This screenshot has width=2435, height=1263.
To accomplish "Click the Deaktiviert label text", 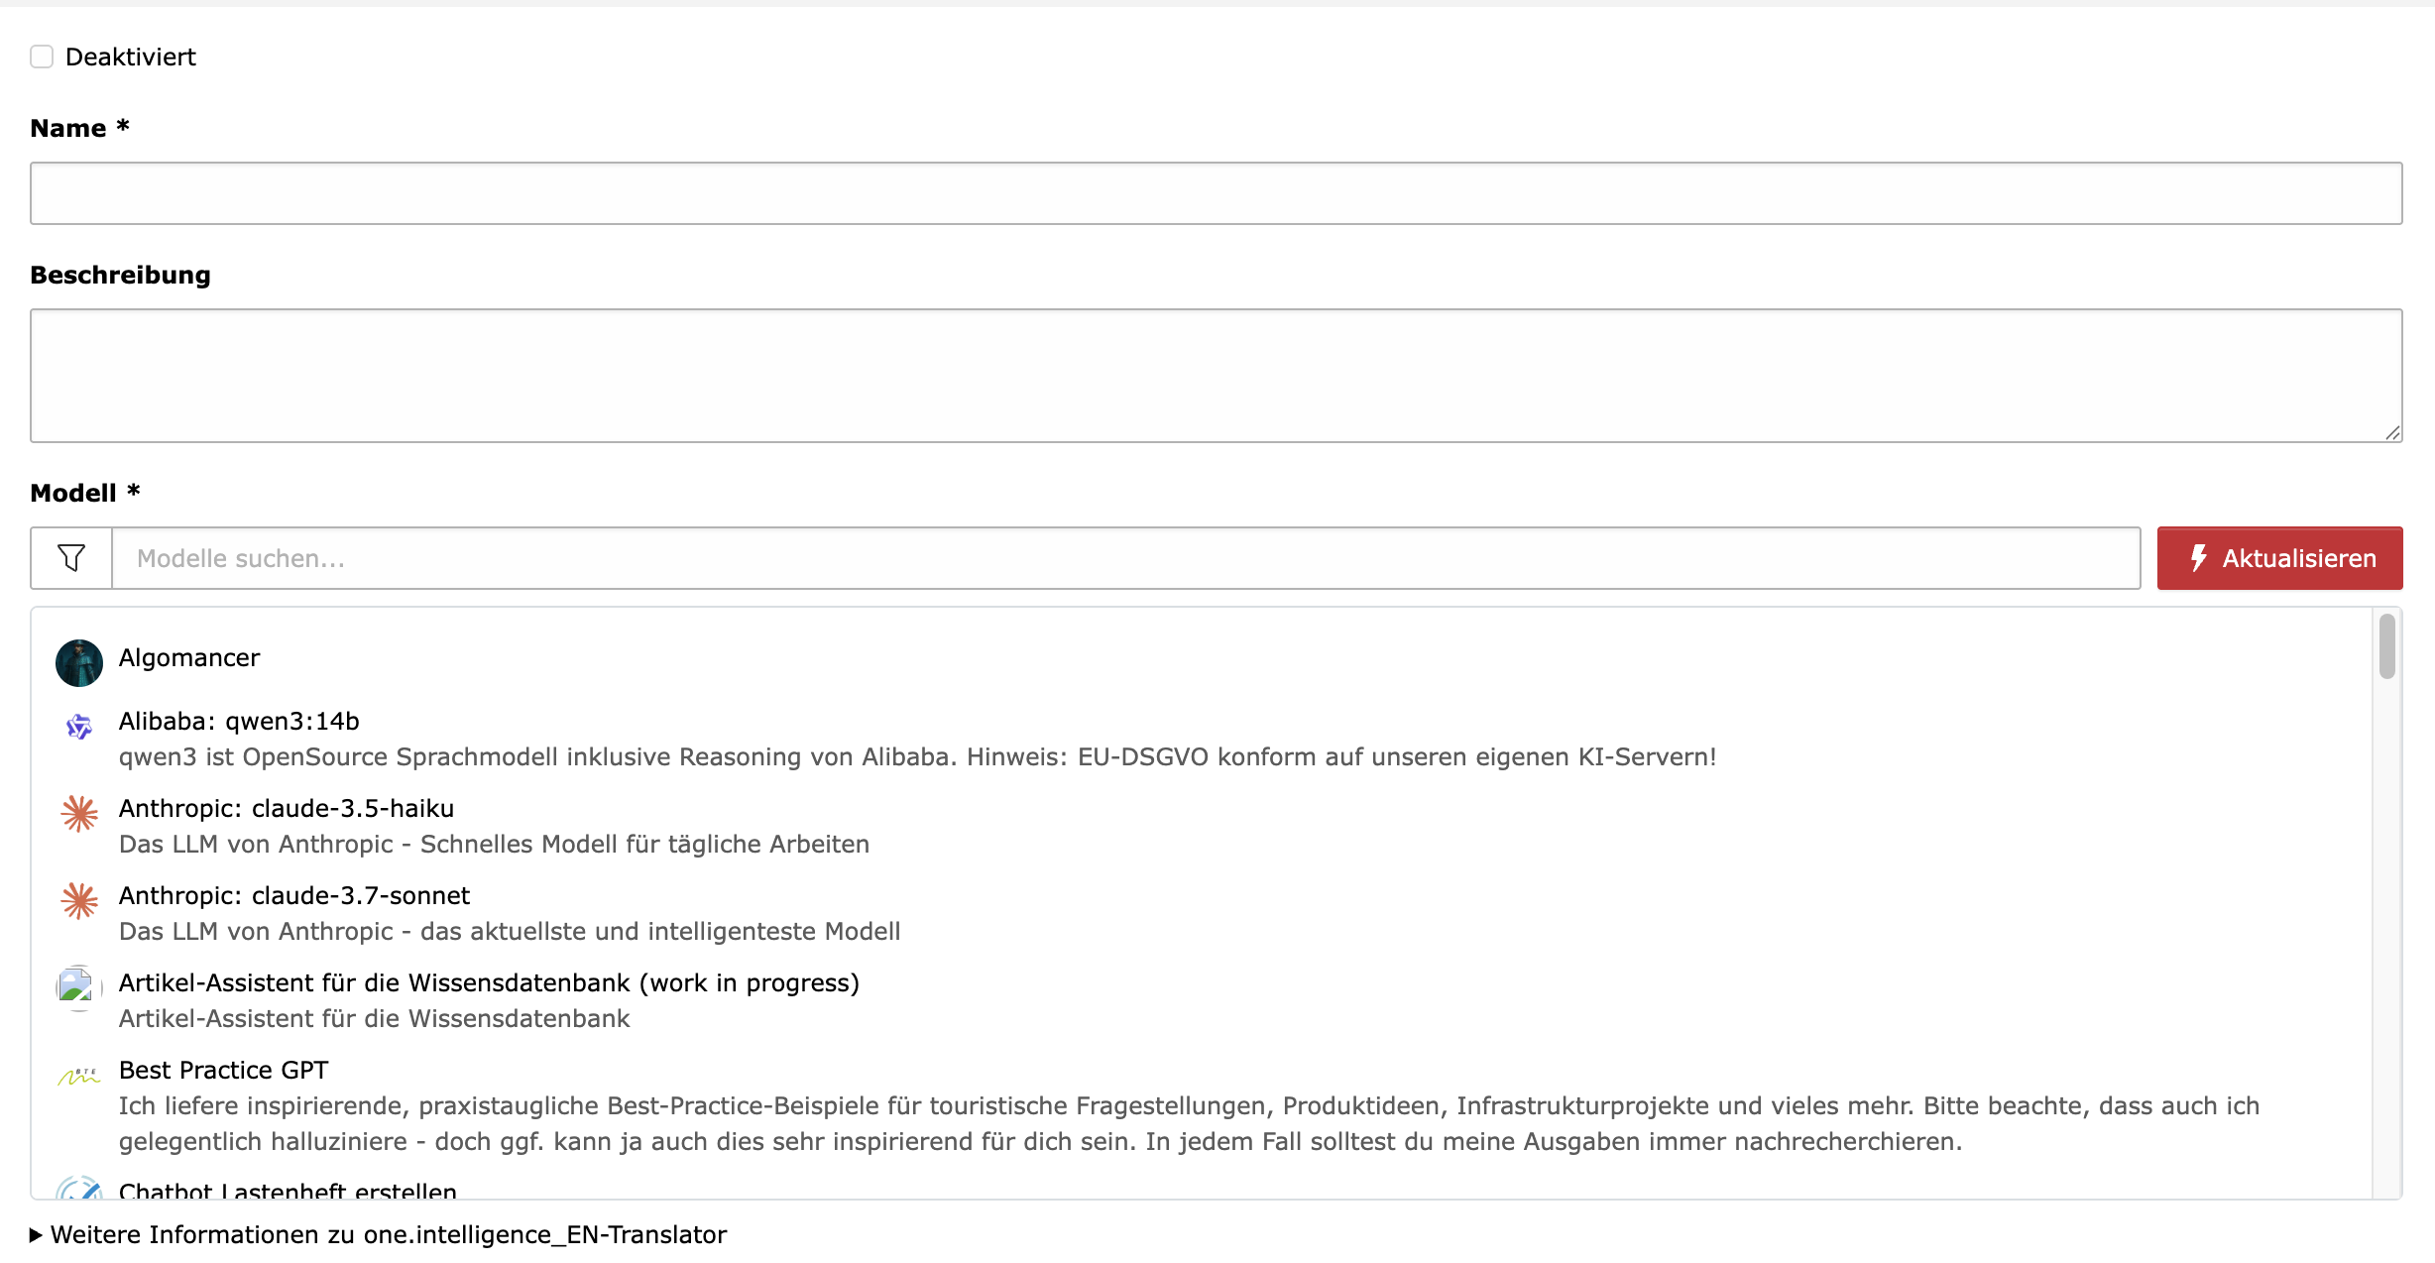I will click(131, 57).
